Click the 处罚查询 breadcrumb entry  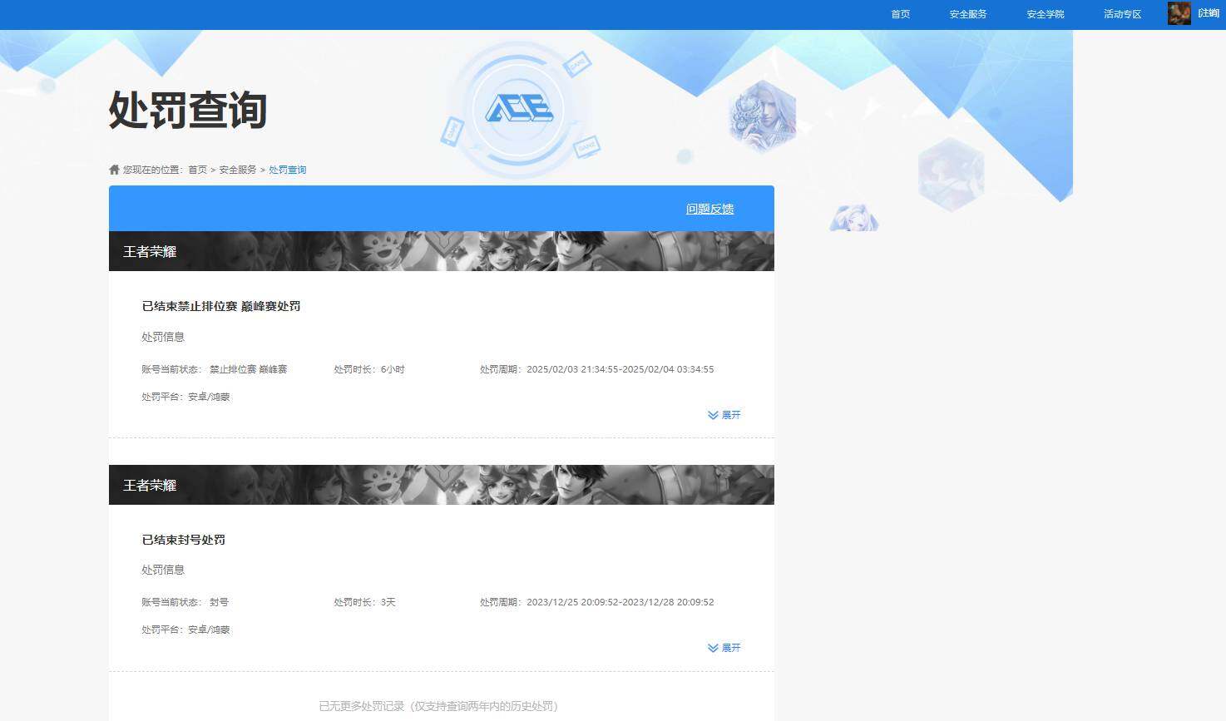click(287, 169)
